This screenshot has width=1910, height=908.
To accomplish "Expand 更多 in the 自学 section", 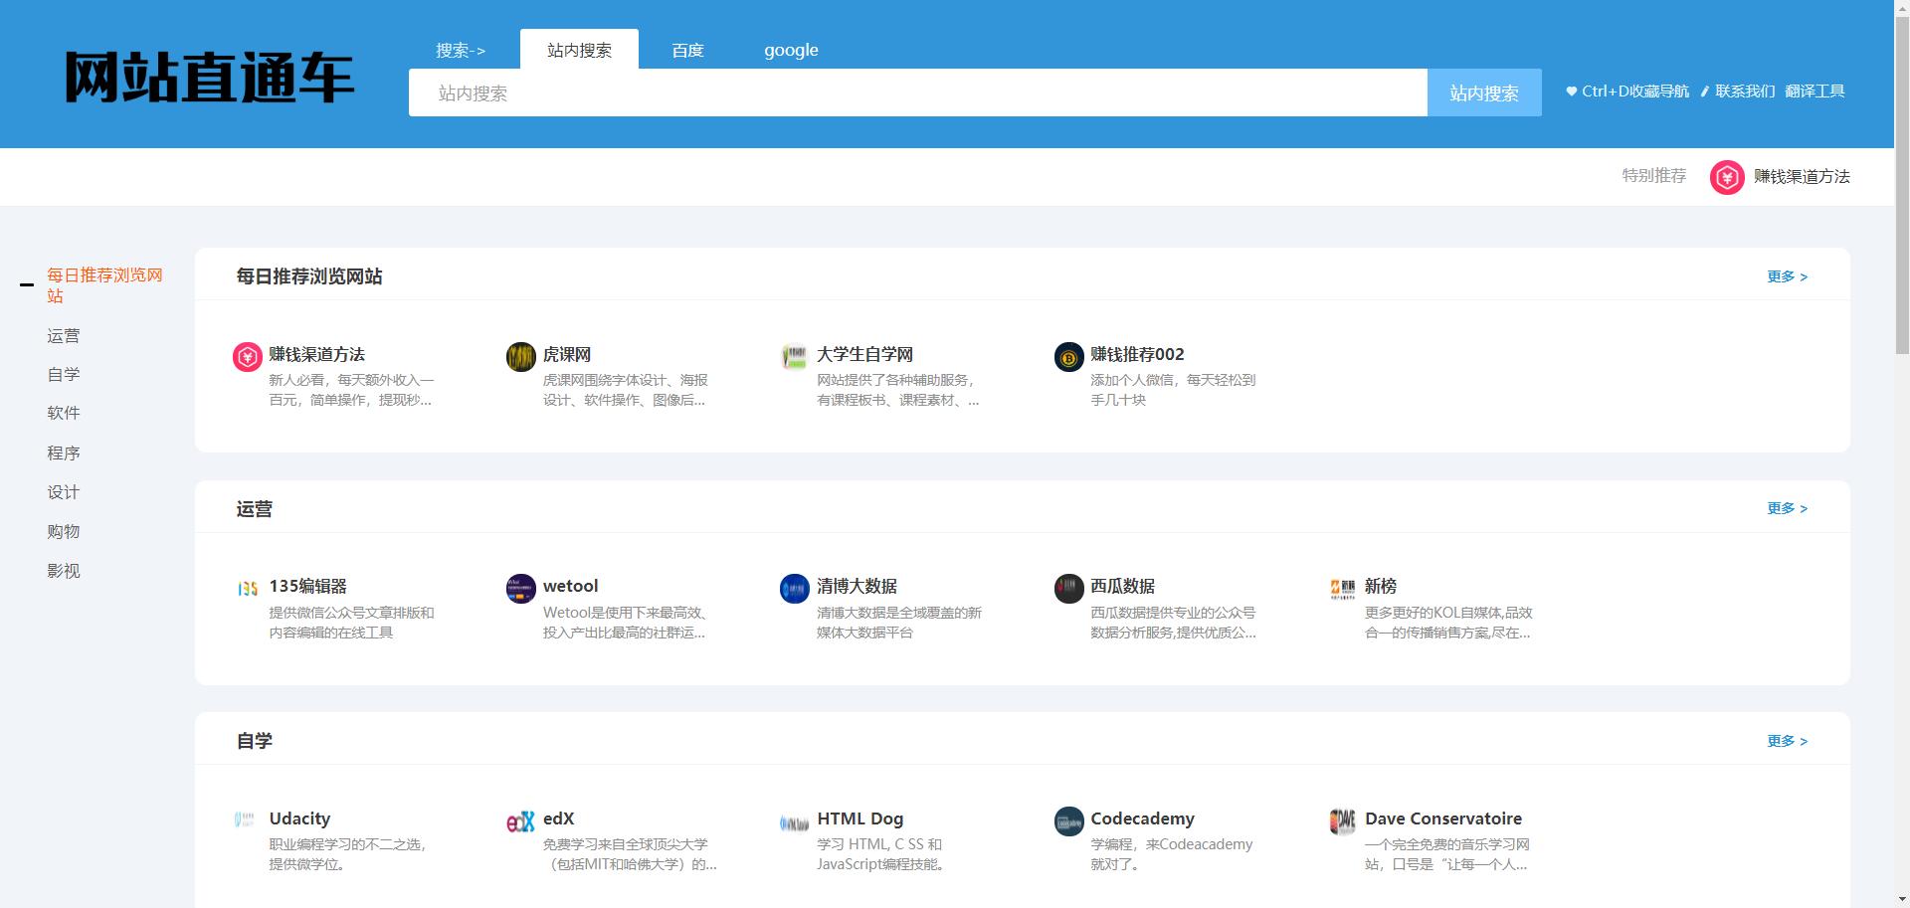I will tap(1787, 741).
